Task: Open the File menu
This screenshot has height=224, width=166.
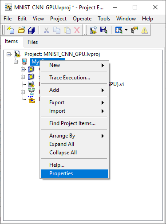Action: pyautogui.click(x=8, y=19)
